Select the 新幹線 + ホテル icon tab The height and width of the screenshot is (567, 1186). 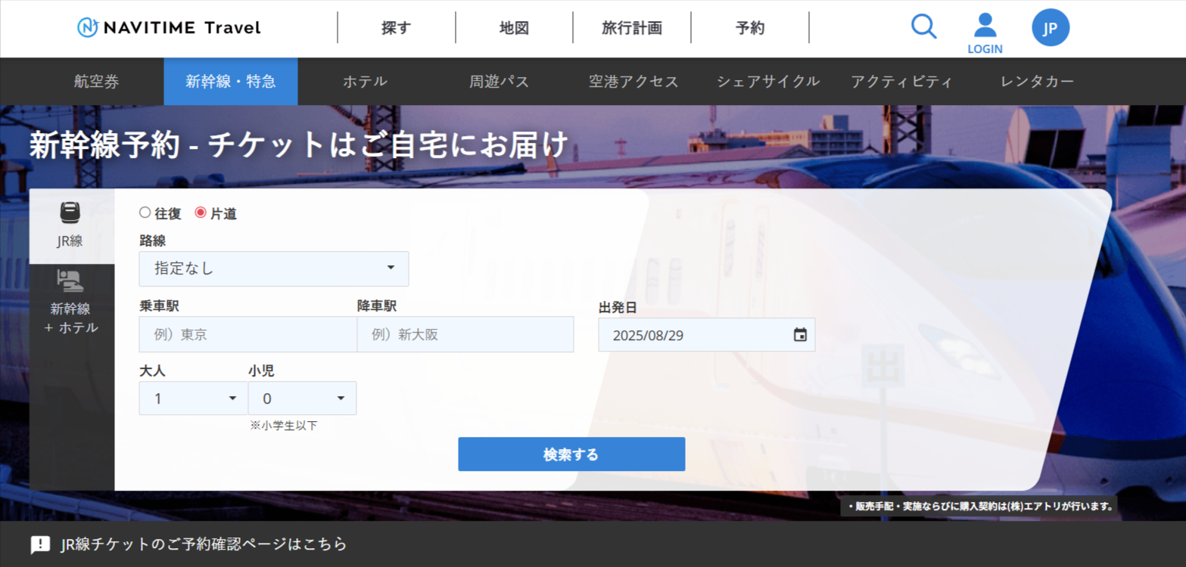pos(71,302)
